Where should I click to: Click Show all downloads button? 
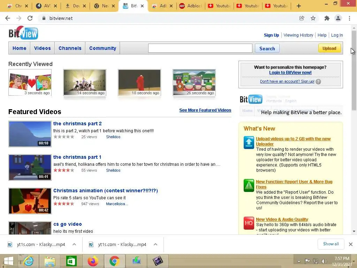click(331, 244)
